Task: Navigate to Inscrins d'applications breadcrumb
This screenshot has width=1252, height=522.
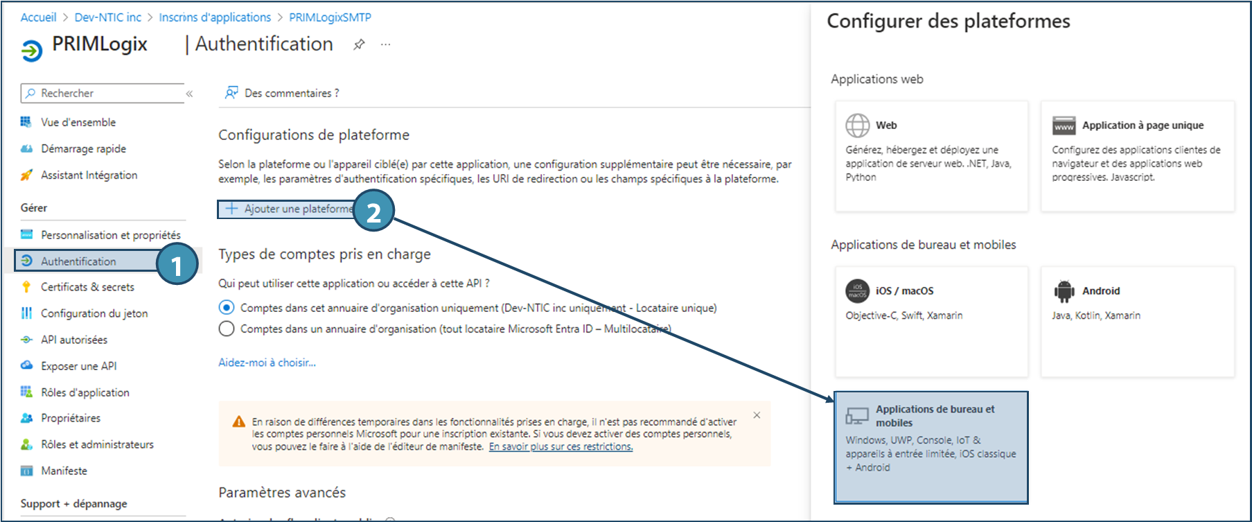Action: point(215,17)
